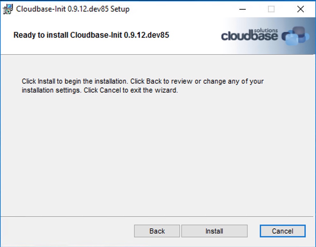The height and width of the screenshot is (247, 316).
Task: Click the words "installation settings" in the instructions
Action: (x=51, y=90)
